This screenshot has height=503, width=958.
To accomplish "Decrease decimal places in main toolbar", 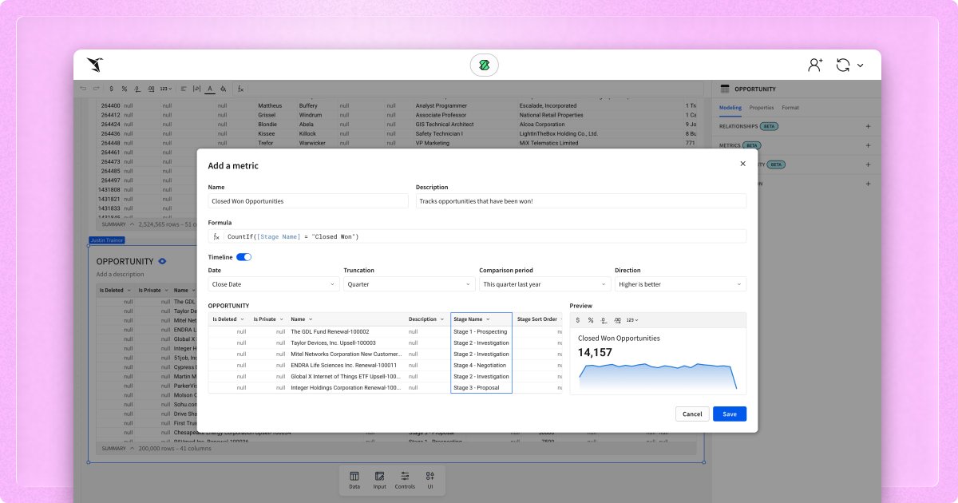I will click(x=137, y=89).
